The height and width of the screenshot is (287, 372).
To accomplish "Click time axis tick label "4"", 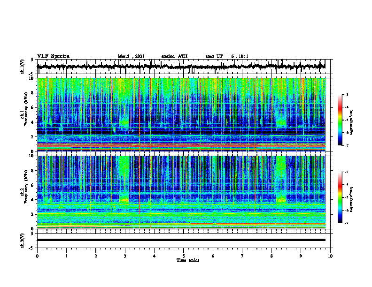I will [x=154, y=256].
